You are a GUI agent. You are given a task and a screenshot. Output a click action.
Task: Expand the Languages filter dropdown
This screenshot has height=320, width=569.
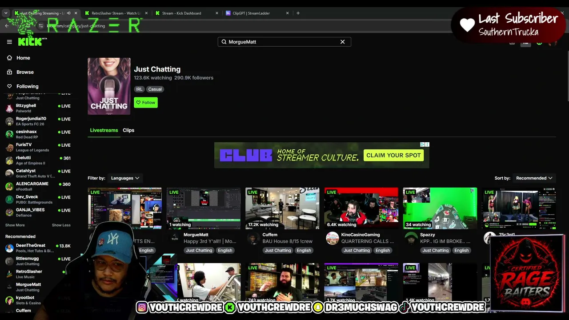[x=125, y=178]
